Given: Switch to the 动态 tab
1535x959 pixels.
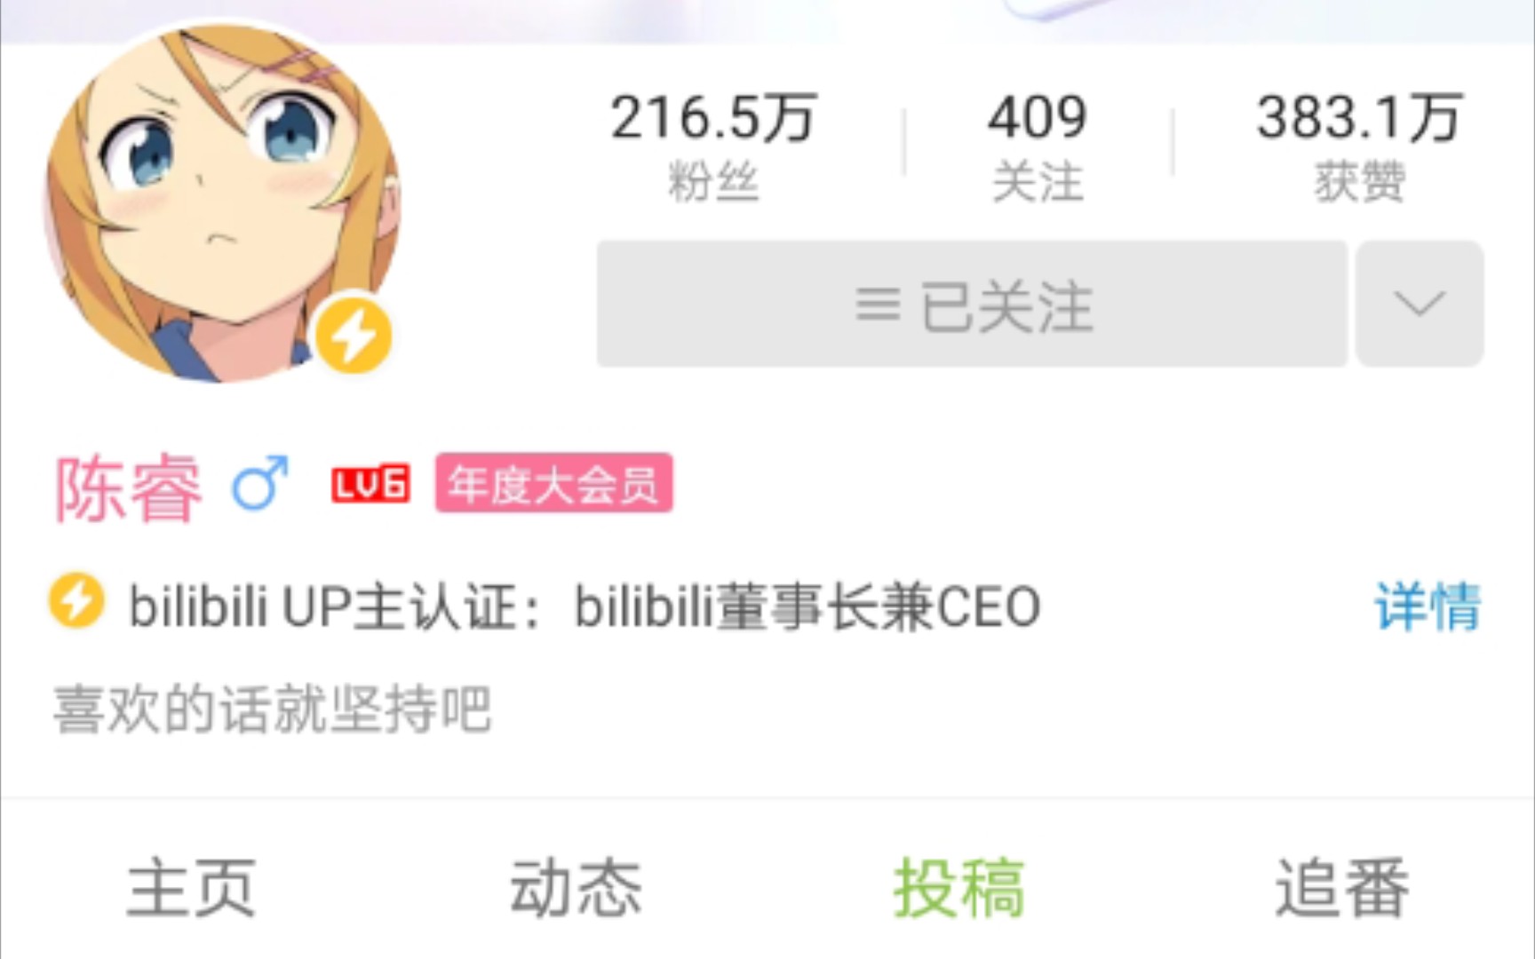Looking at the screenshot, I should [576, 887].
